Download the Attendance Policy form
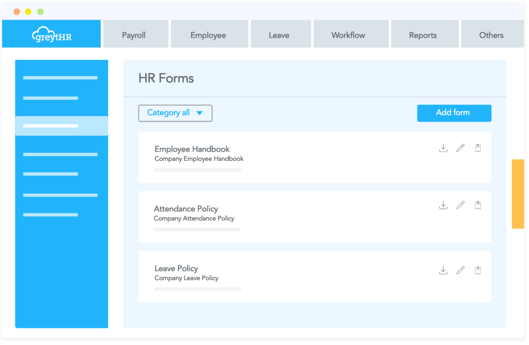 (x=443, y=205)
